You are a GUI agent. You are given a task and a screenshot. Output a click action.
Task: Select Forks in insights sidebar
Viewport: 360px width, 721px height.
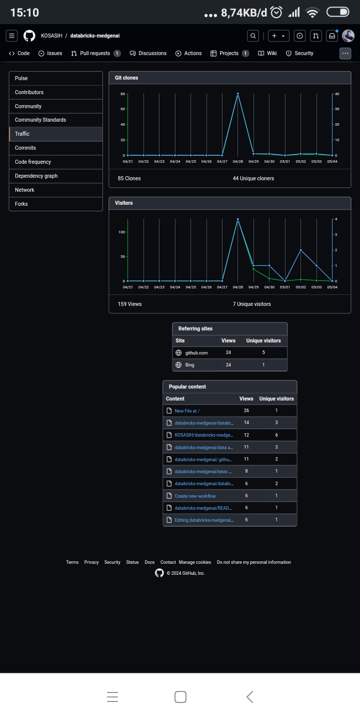coord(56,204)
